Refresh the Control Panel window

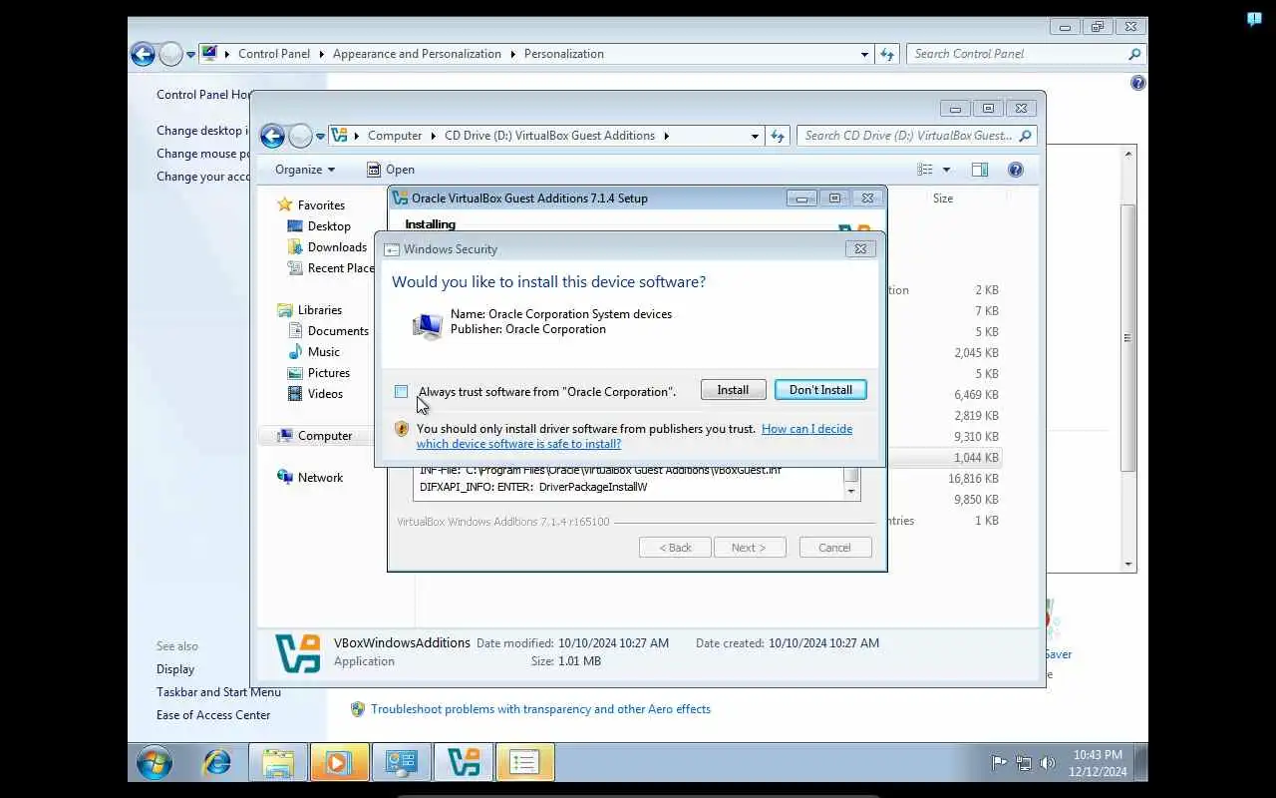pyautogui.click(x=887, y=54)
